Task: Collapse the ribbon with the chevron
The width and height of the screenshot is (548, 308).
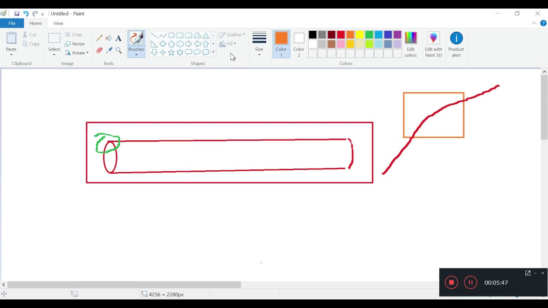Action: point(534,23)
